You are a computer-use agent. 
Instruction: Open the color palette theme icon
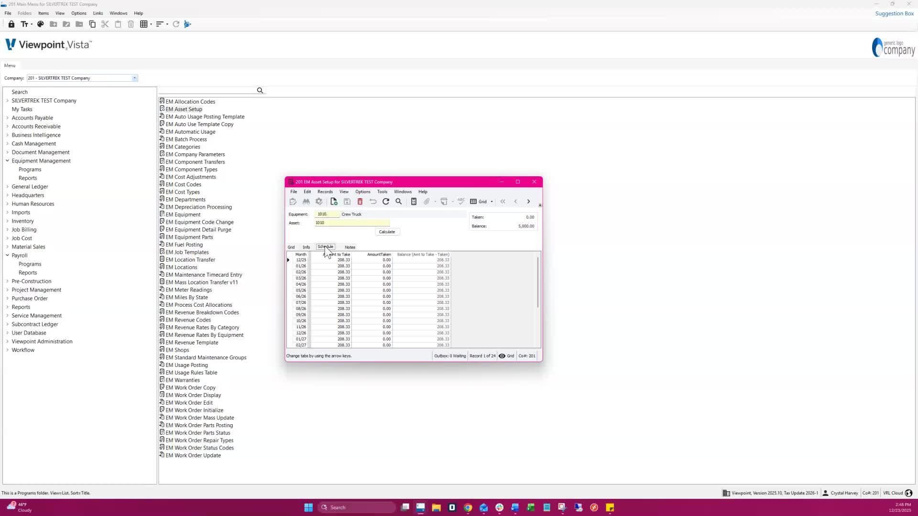pos(41,24)
